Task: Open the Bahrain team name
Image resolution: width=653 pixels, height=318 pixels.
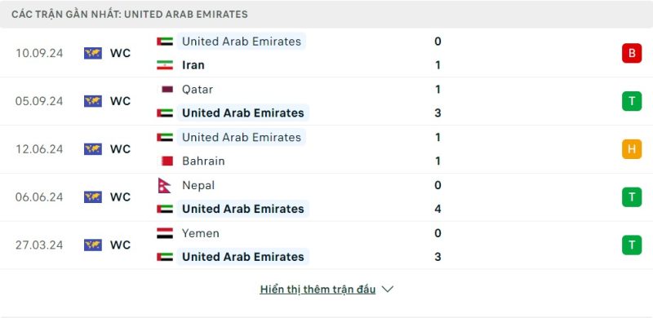Action: (203, 161)
